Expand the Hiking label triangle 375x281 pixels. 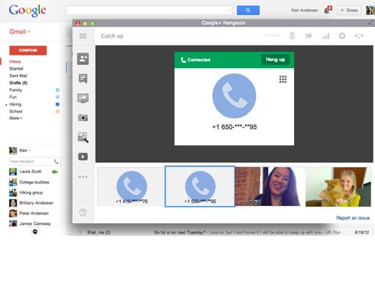coord(6,105)
